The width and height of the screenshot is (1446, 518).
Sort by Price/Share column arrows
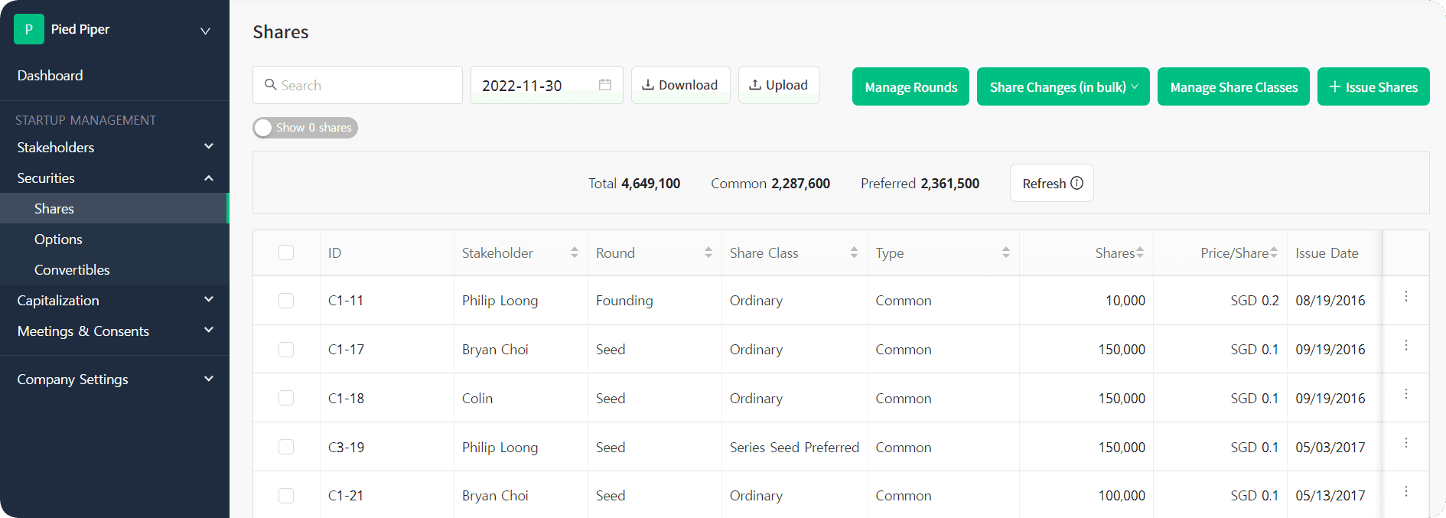(x=1274, y=252)
